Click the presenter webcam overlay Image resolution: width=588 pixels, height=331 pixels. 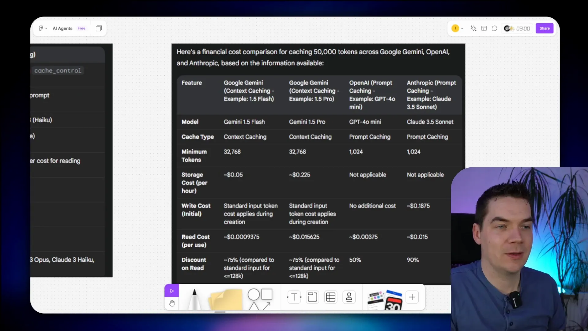(519, 249)
